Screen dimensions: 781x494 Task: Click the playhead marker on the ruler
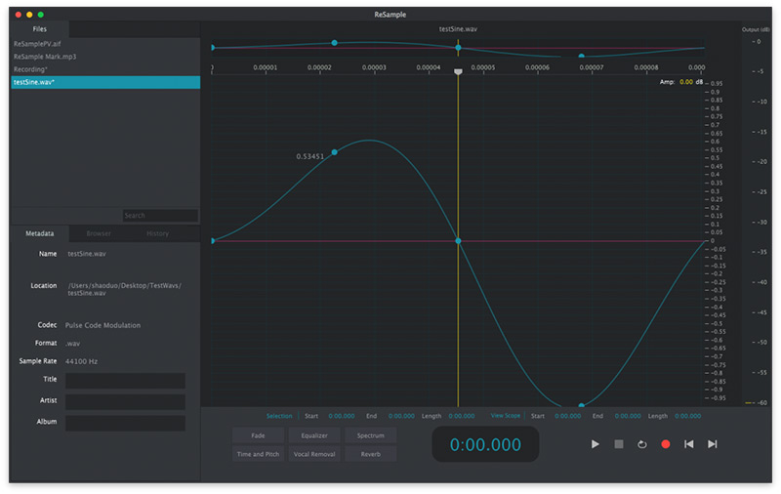pos(458,71)
